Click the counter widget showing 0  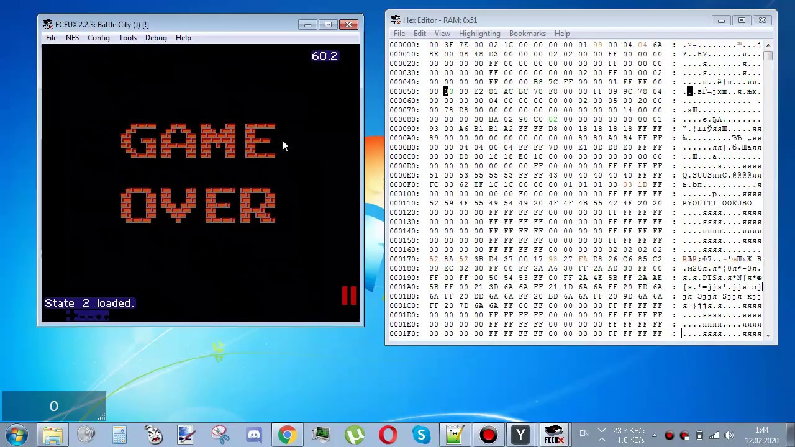point(53,406)
